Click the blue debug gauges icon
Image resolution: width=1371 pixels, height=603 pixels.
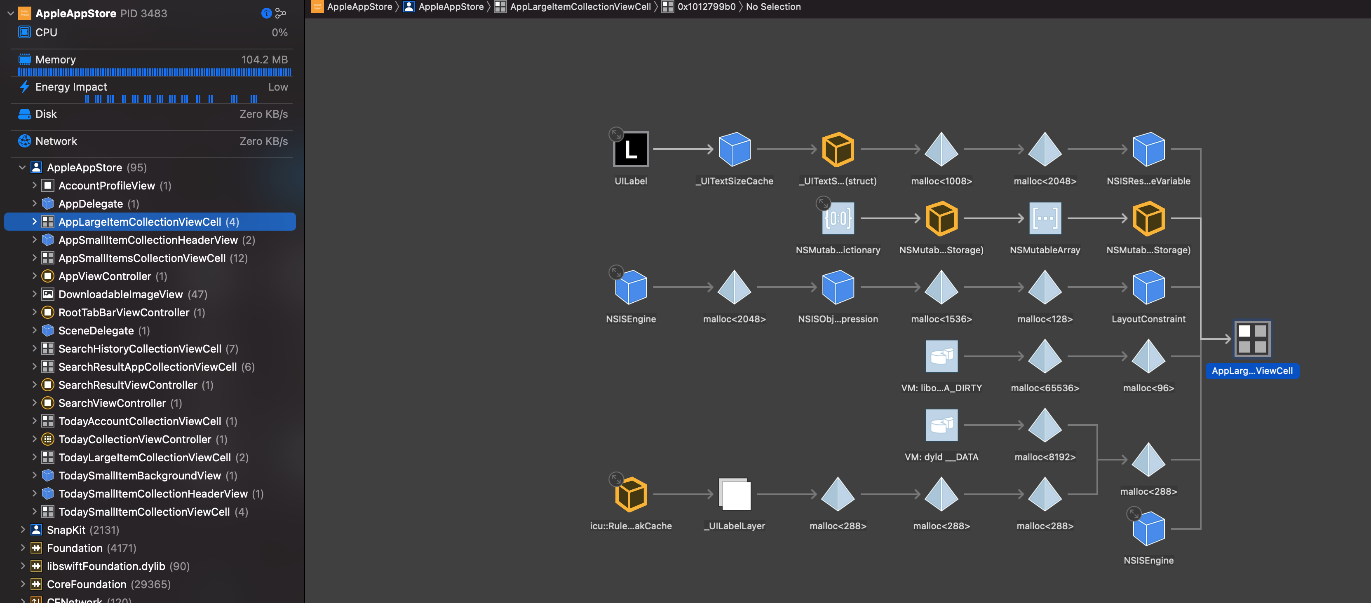click(266, 13)
